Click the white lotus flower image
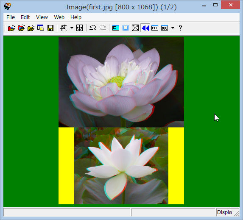The width and height of the screenshot is (243, 220). click(x=121, y=166)
